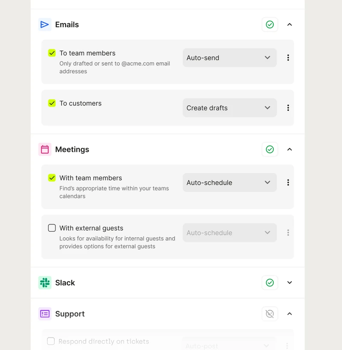The height and width of the screenshot is (350, 342).
Task: Collapse the Meetings section
Action: click(289, 150)
